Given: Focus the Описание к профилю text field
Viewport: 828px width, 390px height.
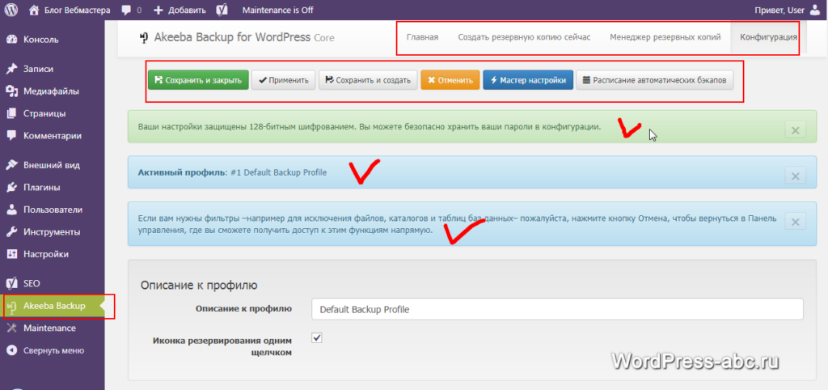Looking at the screenshot, I should (557, 309).
